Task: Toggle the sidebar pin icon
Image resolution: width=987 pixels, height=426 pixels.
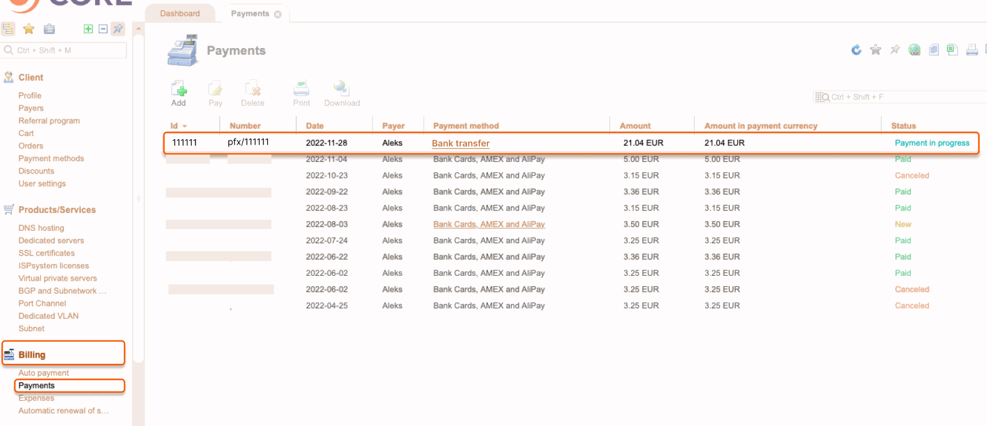Action: pyautogui.click(x=118, y=29)
